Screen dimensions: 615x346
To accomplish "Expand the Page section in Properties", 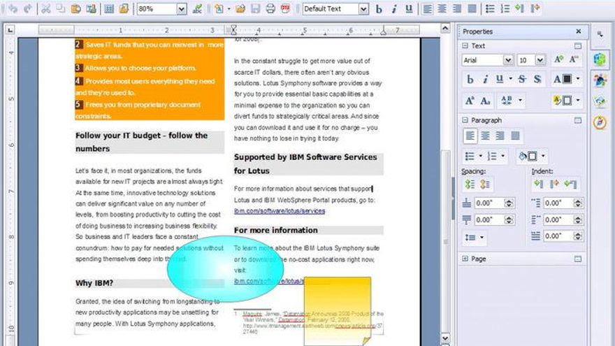I will tap(465, 259).
